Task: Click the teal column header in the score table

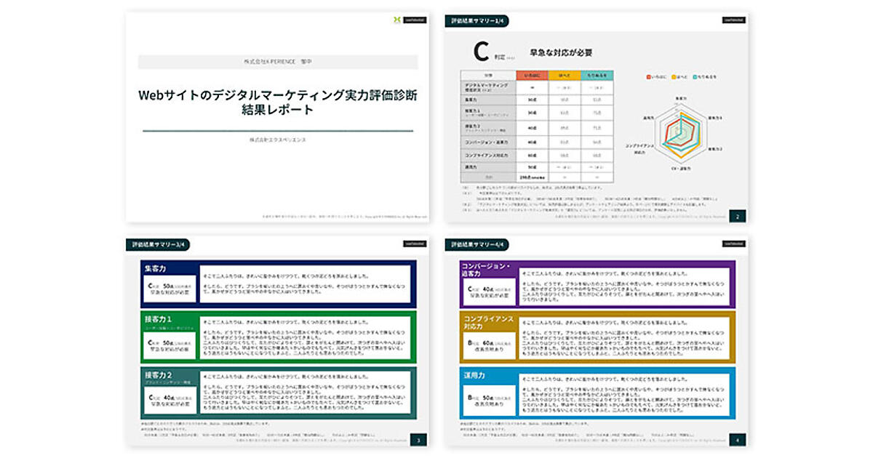Action: point(597,75)
